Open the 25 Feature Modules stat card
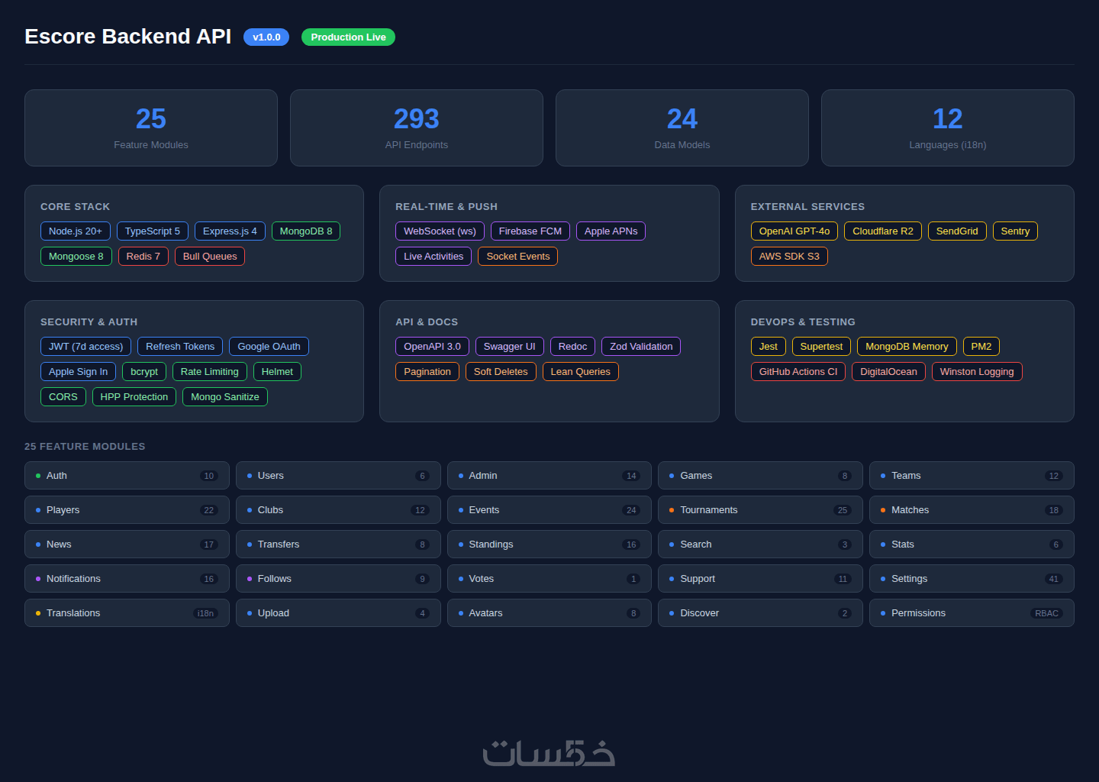1099x782 pixels. pos(151,128)
